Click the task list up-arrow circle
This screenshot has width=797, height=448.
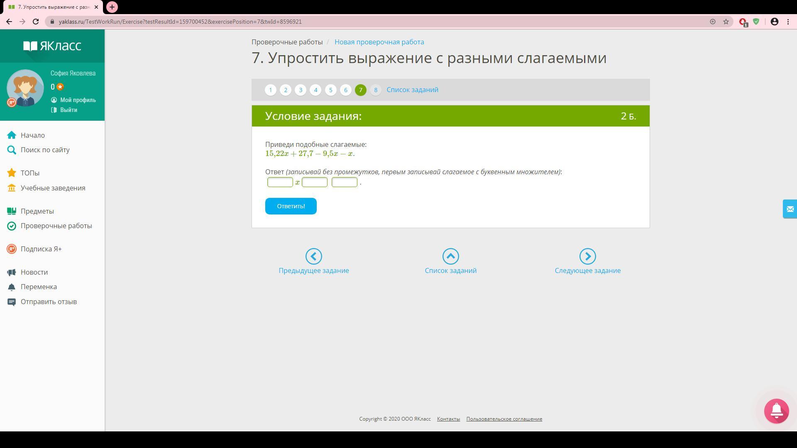450,256
